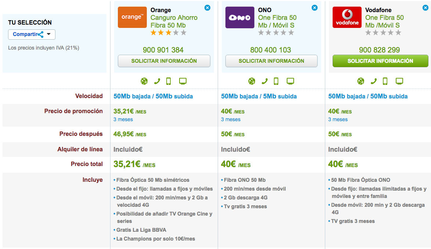
Task: Click '2 Gb descarga 4G' item under ONO
Action: (x=246, y=197)
